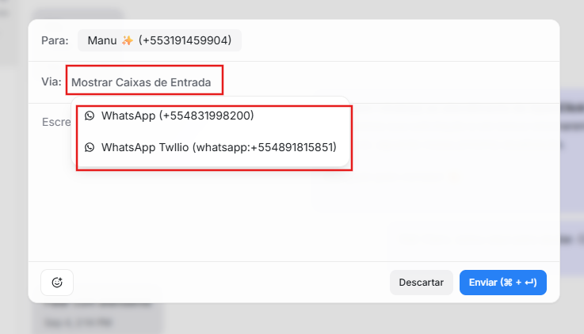Click the sparkle emoji in recipient chip
The image size is (584, 334).
(127, 40)
